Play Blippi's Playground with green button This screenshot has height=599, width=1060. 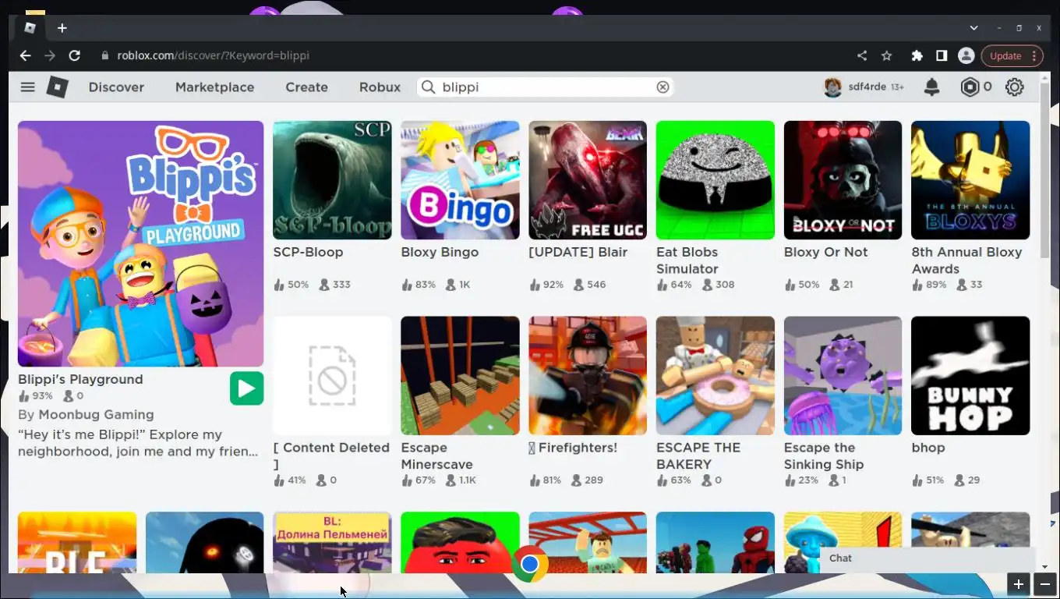(246, 388)
